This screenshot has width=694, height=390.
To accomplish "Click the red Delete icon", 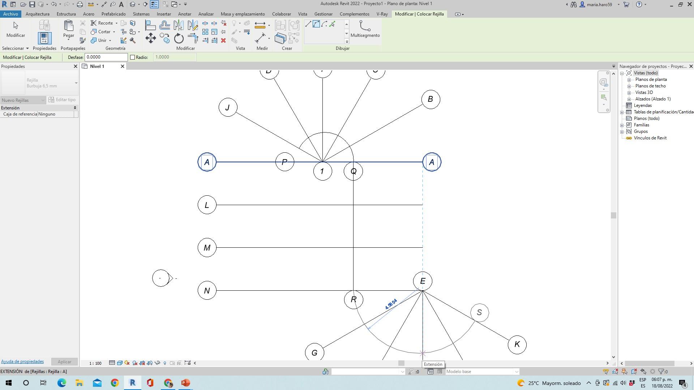I will pyautogui.click(x=223, y=40).
